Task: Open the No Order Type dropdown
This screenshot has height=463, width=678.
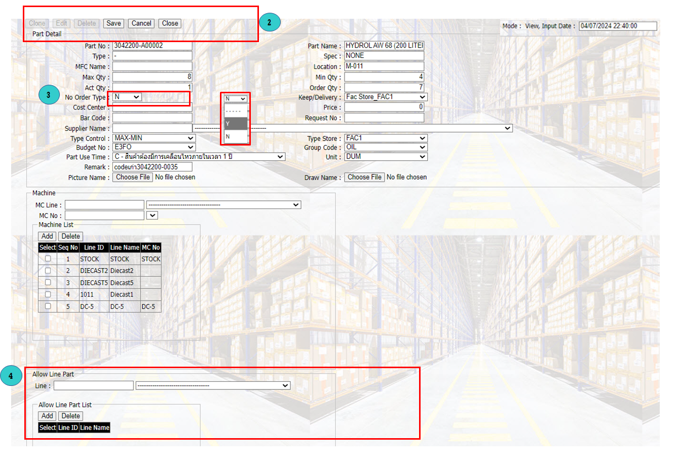Action: point(127,97)
